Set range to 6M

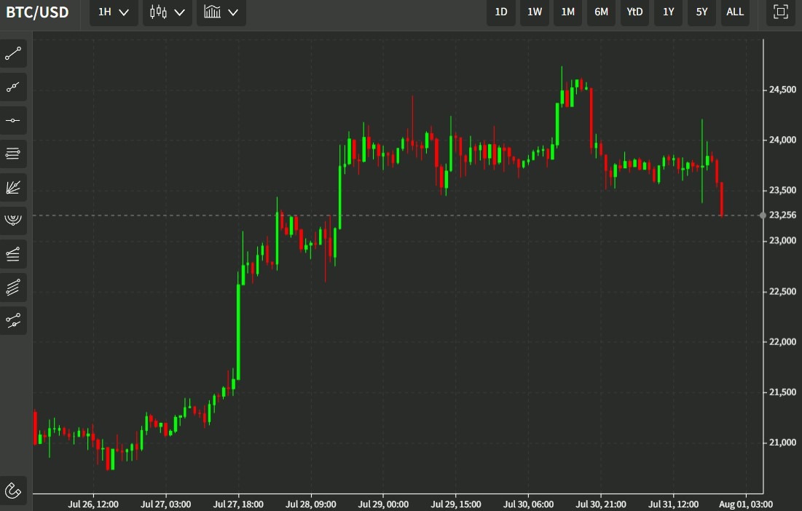pyautogui.click(x=602, y=12)
